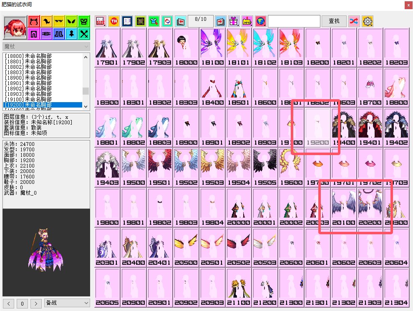The image size is (413, 311).
Task: Select the boots shoes category icon
Action: (60, 34)
